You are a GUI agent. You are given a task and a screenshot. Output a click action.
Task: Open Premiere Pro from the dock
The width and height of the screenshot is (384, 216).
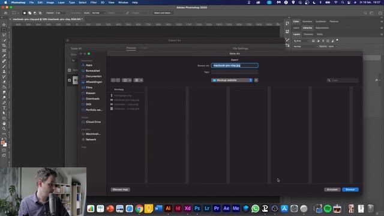point(217,208)
